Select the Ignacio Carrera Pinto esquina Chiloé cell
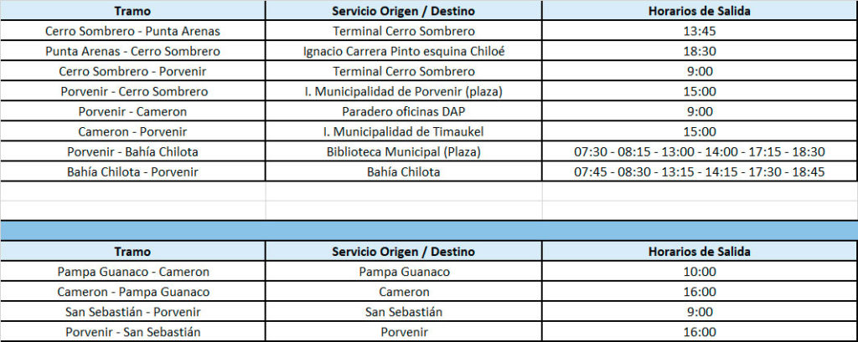The width and height of the screenshot is (858, 342). coord(404,51)
